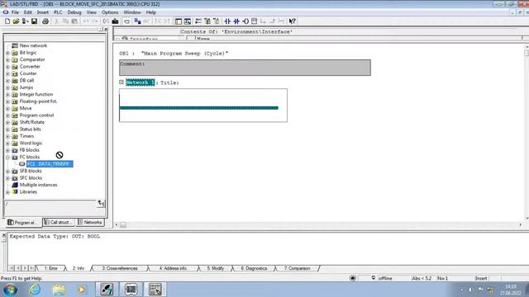The width and height of the screenshot is (529, 297).
Task: Switch to the 4: Address info tab
Action: tap(173, 268)
